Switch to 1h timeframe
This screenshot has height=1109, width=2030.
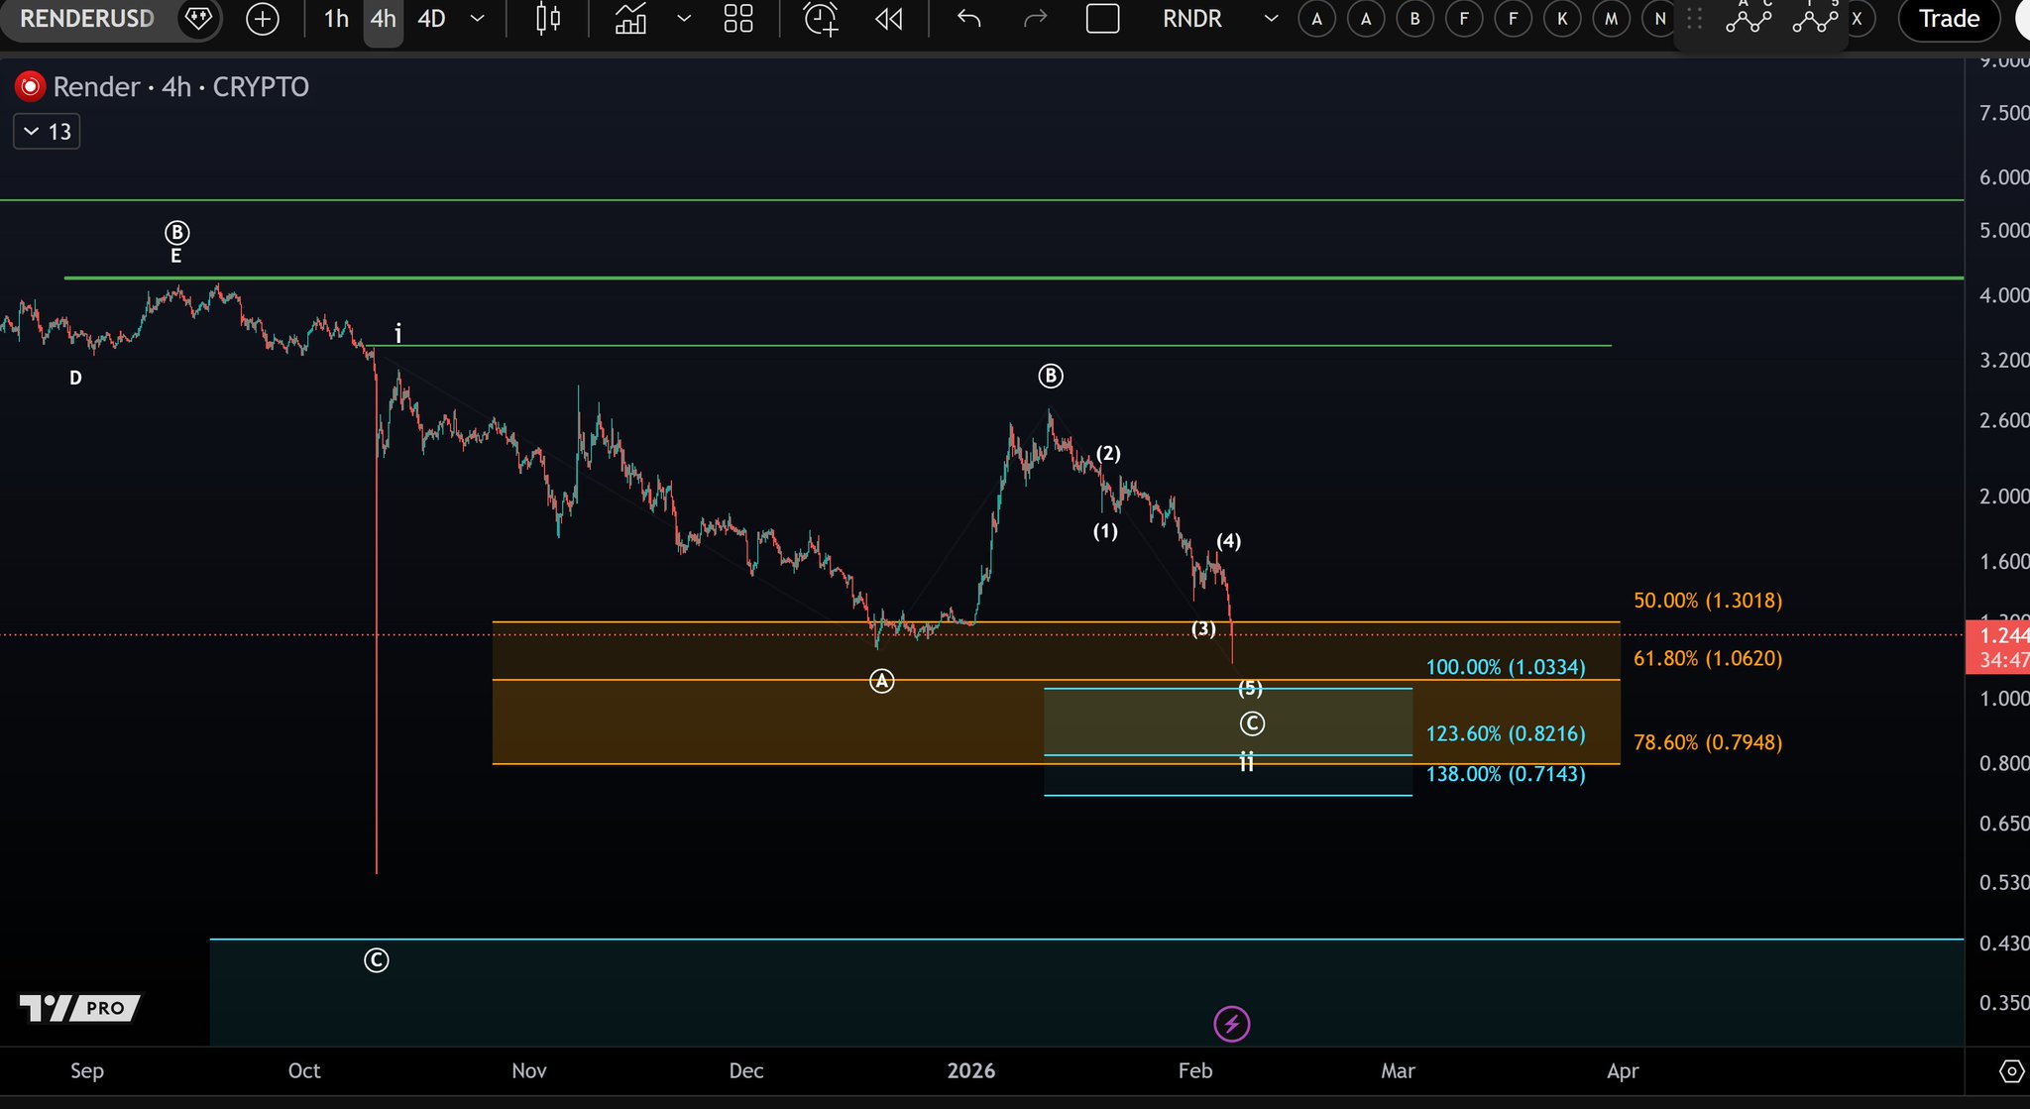(x=336, y=19)
